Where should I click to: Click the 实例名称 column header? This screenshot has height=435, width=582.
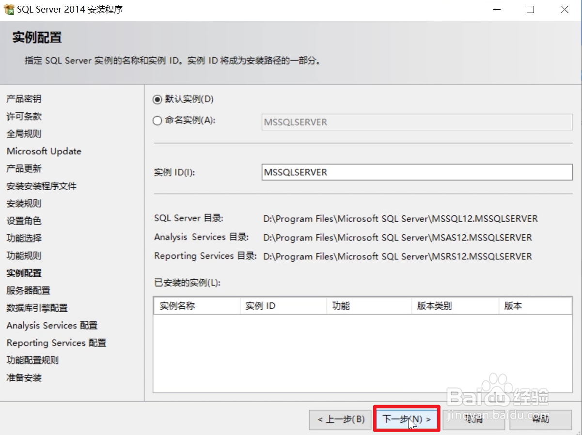pos(196,305)
